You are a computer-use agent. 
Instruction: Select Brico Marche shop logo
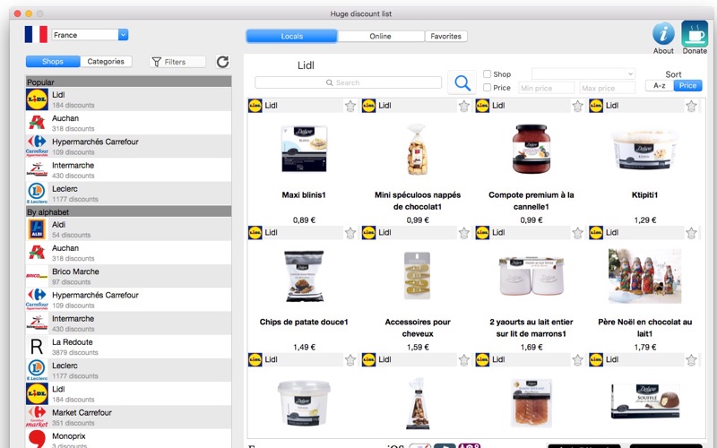(37, 276)
